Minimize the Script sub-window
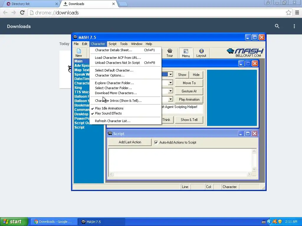302x226 pixels. tap(241, 134)
